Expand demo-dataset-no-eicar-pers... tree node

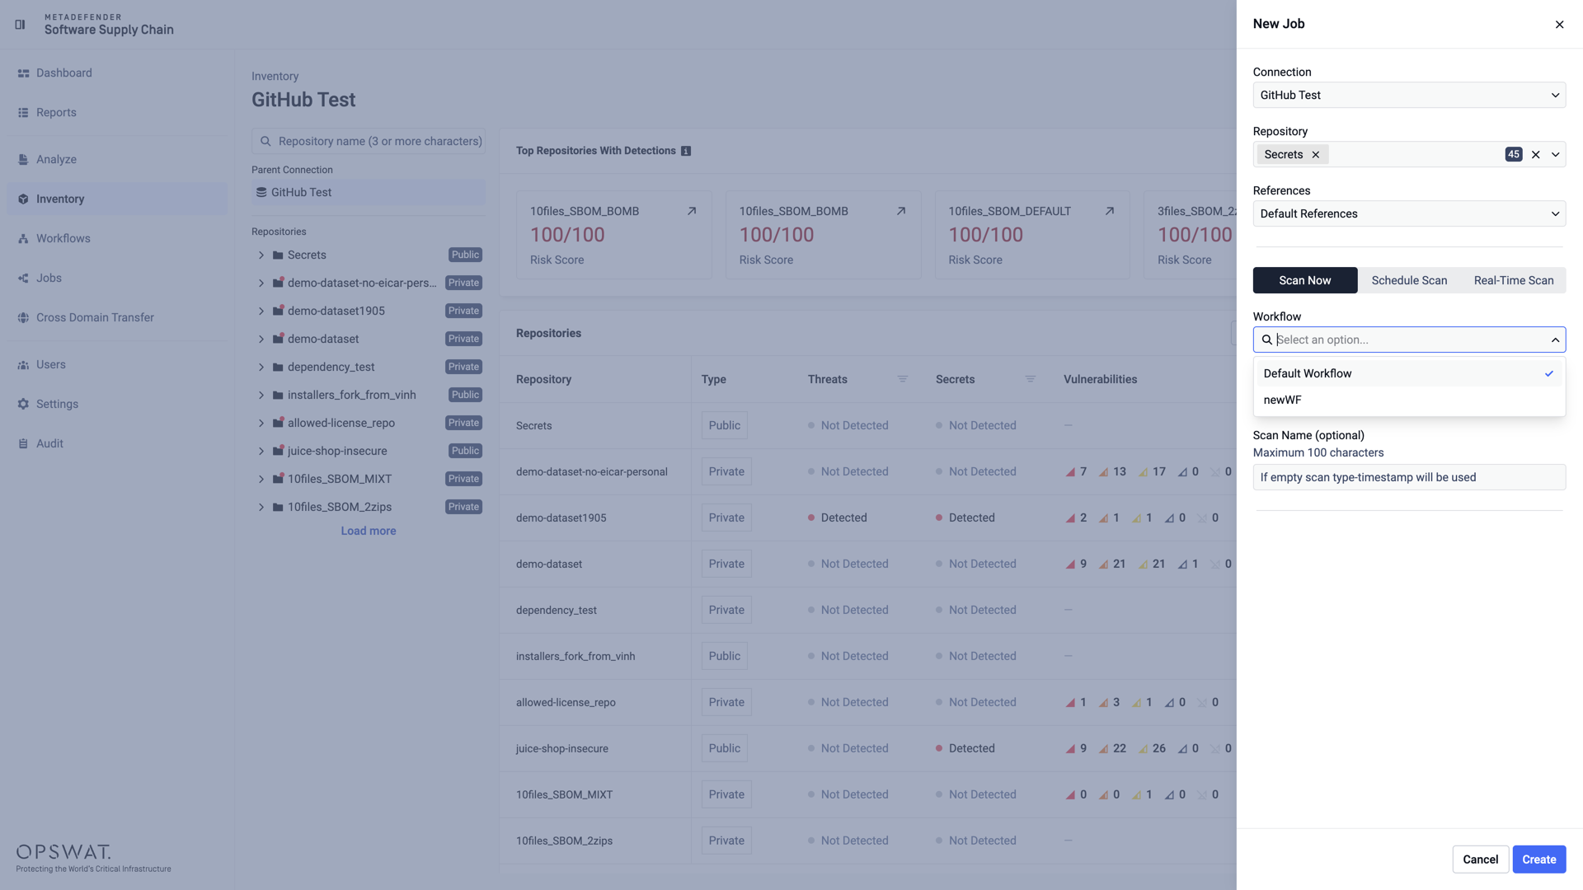[x=261, y=283]
